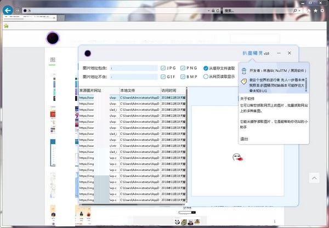Image resolution: width=329 pixels, height=228 pixels.
Task: Click the scroll-to-top arrow button on page
Action: (314, 178)
